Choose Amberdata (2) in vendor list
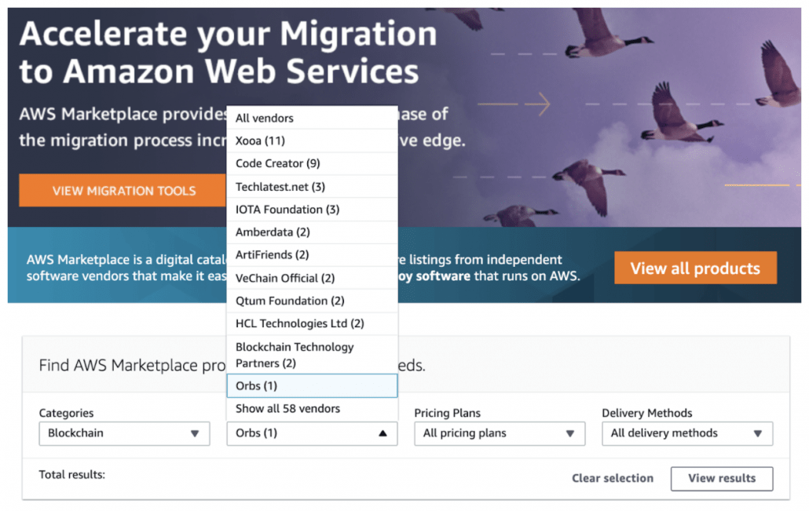The width and height of the screenshot is (809, 511). [312, 232]
